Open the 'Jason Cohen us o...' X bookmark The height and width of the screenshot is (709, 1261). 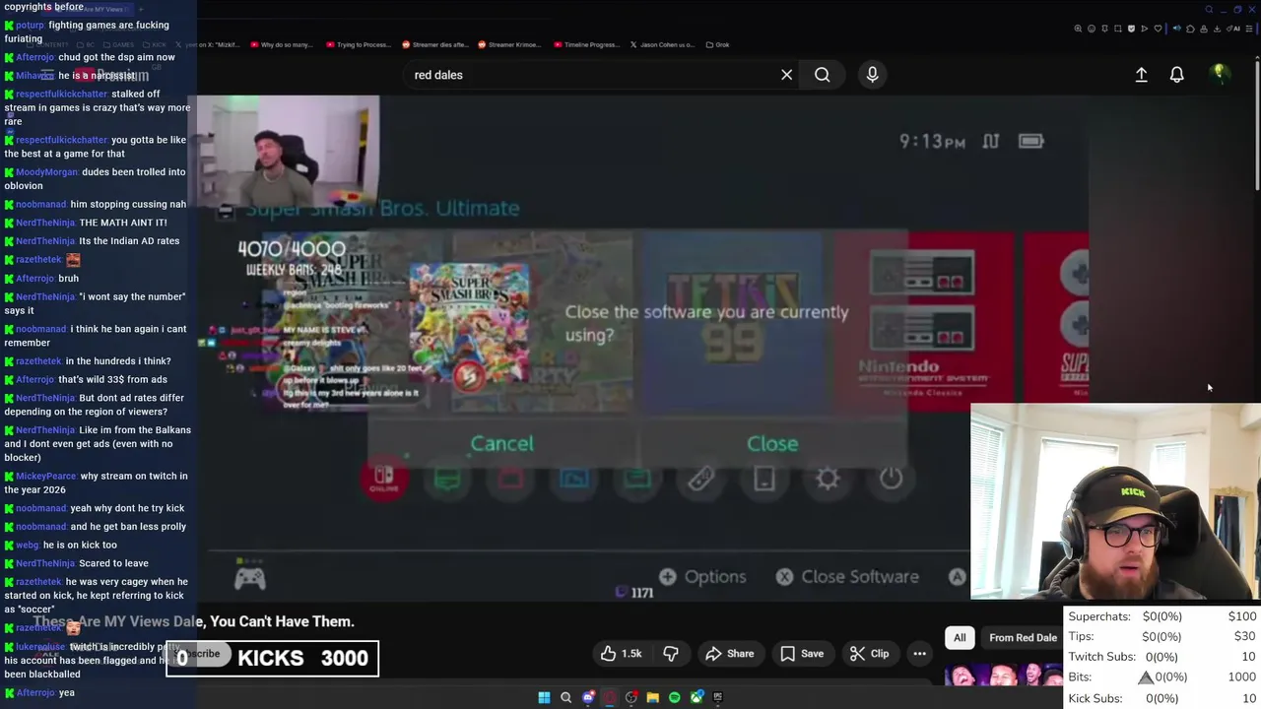pos(661,44)
